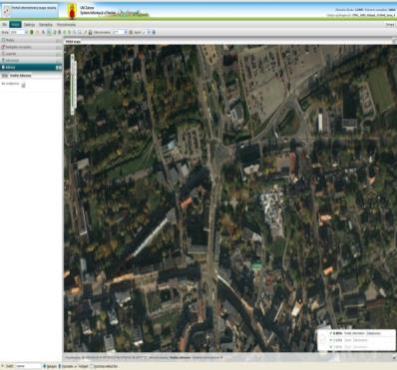This screenshot has height=370, width=397.
Task: Open the Pomoc menu at far right
Action: pos(390,25)
